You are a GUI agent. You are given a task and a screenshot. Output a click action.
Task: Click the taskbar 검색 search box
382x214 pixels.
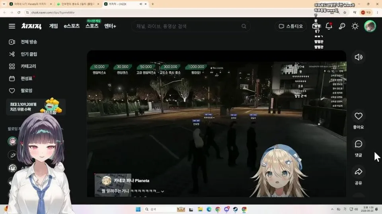[x=160, y=209]
